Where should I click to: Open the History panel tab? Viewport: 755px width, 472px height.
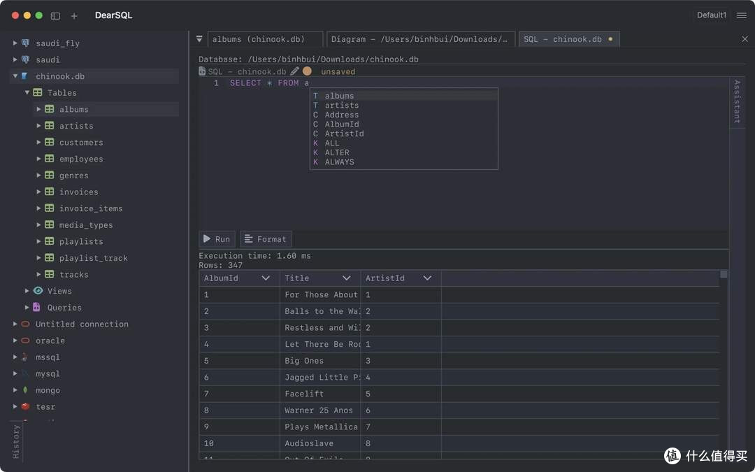click(16, 442)
